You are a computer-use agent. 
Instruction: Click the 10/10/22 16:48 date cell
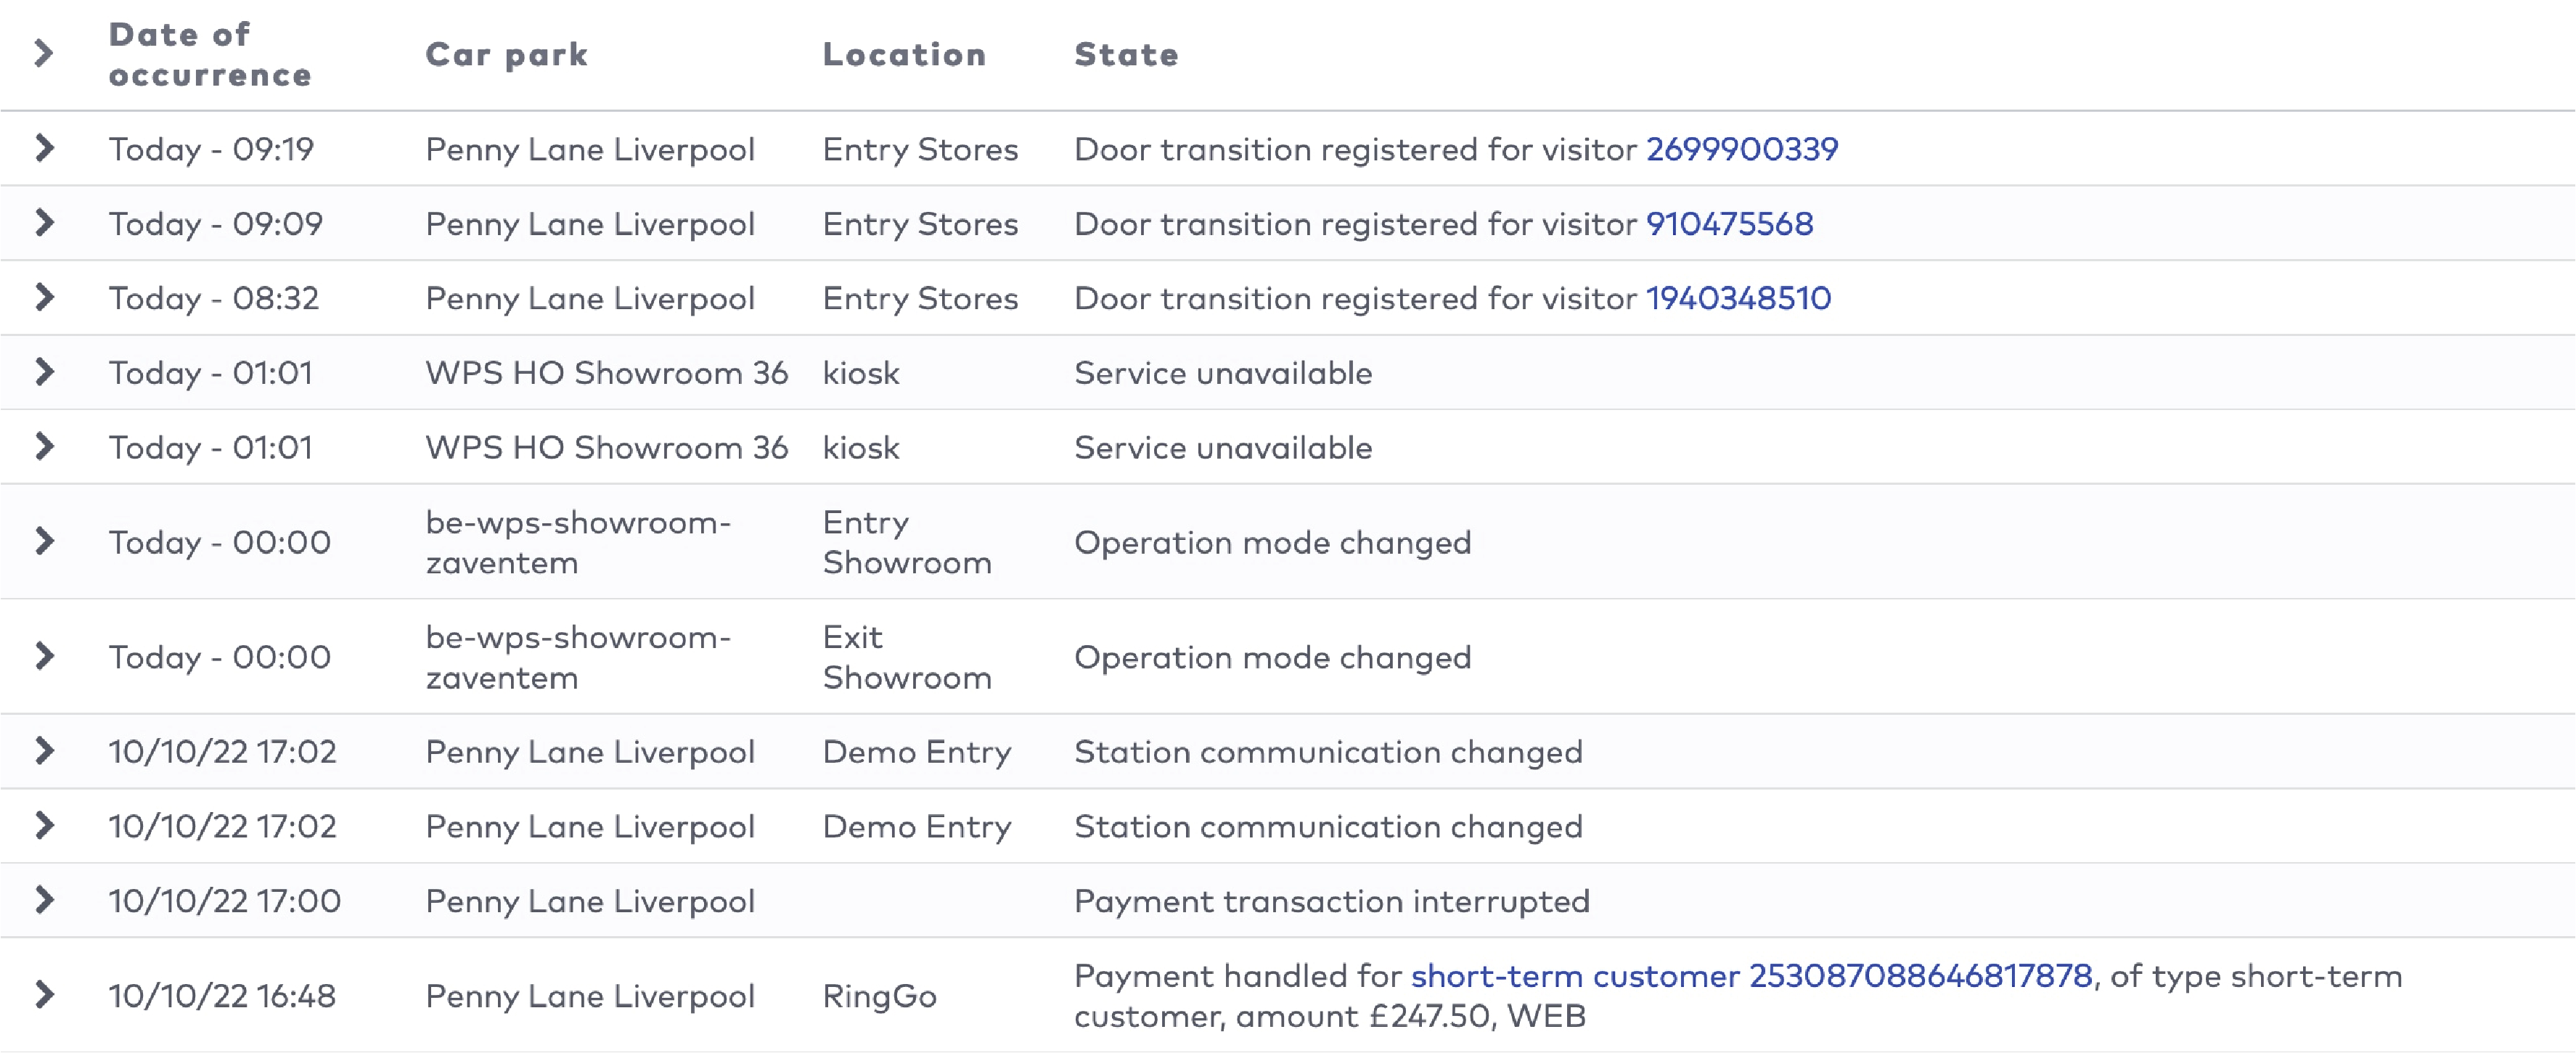(222, 996)
